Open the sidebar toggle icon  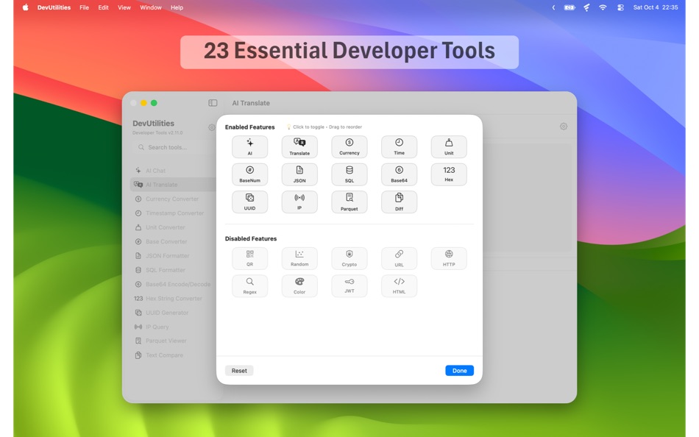click(211, 103)
